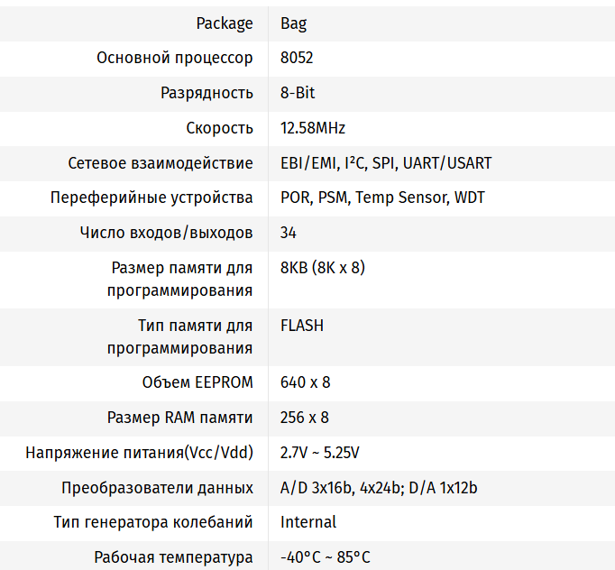The height and width of the screenshot is (570, 615).
Task: Click the "-40°C ~ 85°C" temperature value
Action: coord(326,557)
